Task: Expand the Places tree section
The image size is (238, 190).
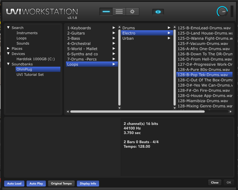Action: [x=8, y=48]
